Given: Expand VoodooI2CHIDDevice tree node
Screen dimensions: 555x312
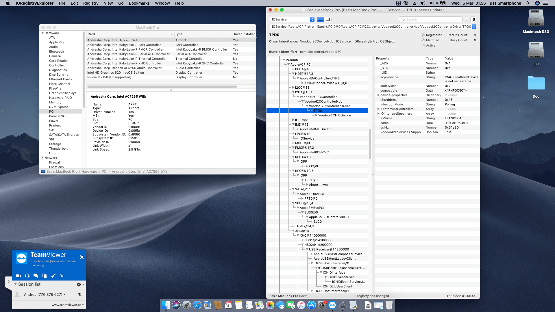Looking at the screenshot, I should click(x=316, y=115).
